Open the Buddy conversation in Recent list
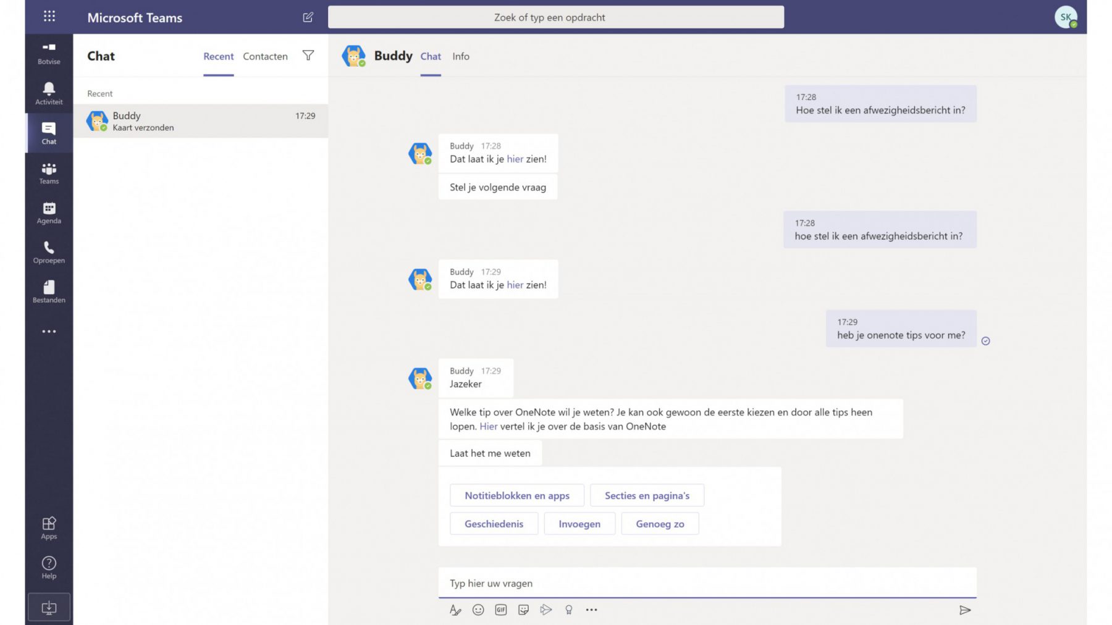The height and width of the screenshot is (625, 1112). [x=201, y=121]
